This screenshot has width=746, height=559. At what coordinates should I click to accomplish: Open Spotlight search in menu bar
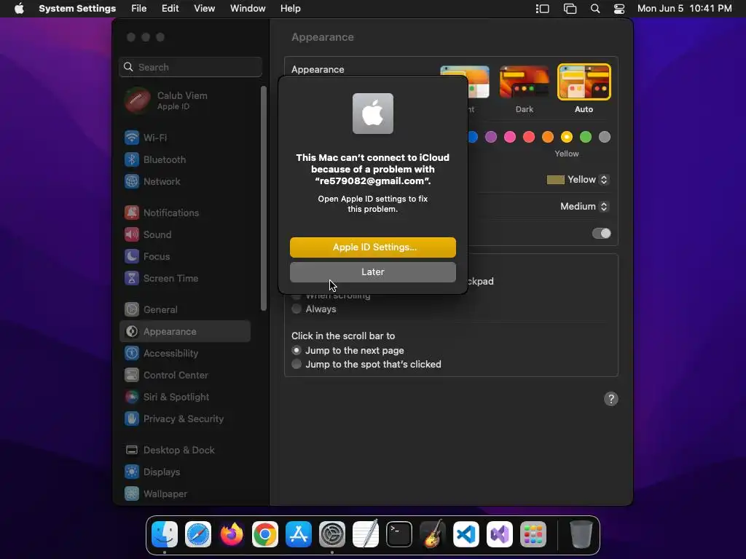click(595, 9)
